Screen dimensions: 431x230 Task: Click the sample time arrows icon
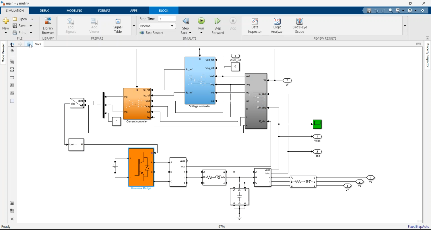[x=12, y=77]
